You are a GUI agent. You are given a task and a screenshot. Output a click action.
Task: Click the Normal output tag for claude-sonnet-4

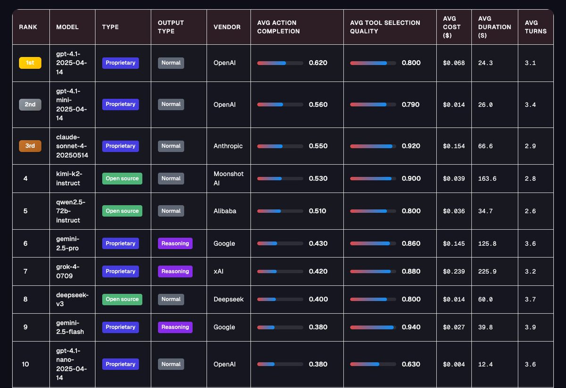171,146
